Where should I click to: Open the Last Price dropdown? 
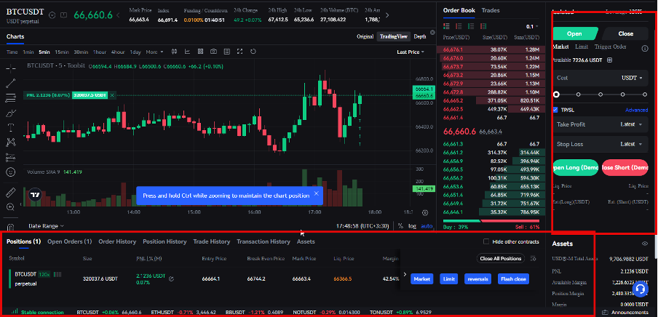pyautogui.click(x=411, y=52)
